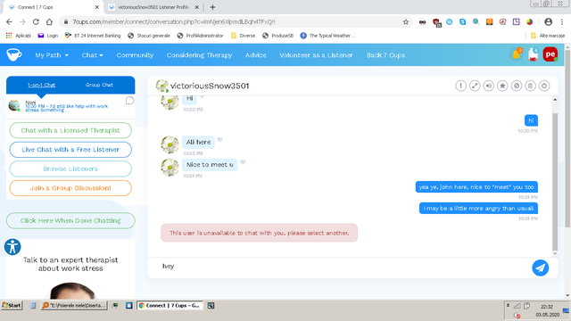Open the Aplicații apps bookmark
Viewport: 571px width, 321px height.
(x=18, y=36)
